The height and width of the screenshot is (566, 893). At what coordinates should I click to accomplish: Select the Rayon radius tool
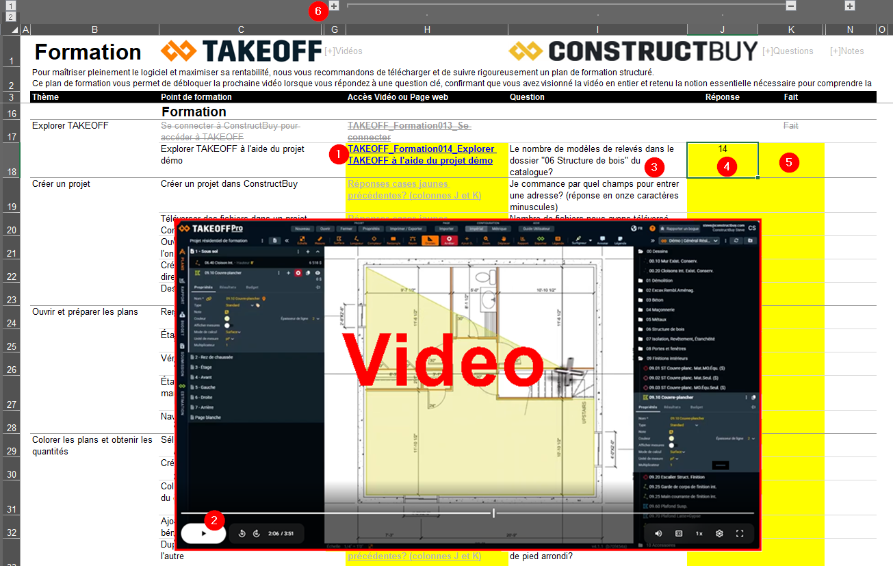tap(413, 241)
